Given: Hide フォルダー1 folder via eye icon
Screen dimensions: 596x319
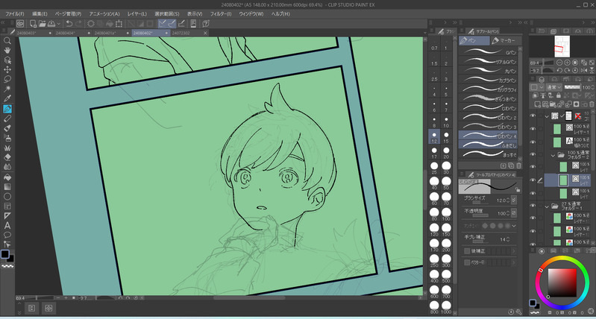Looking at the screenshot, I should (x=533, y=206).
